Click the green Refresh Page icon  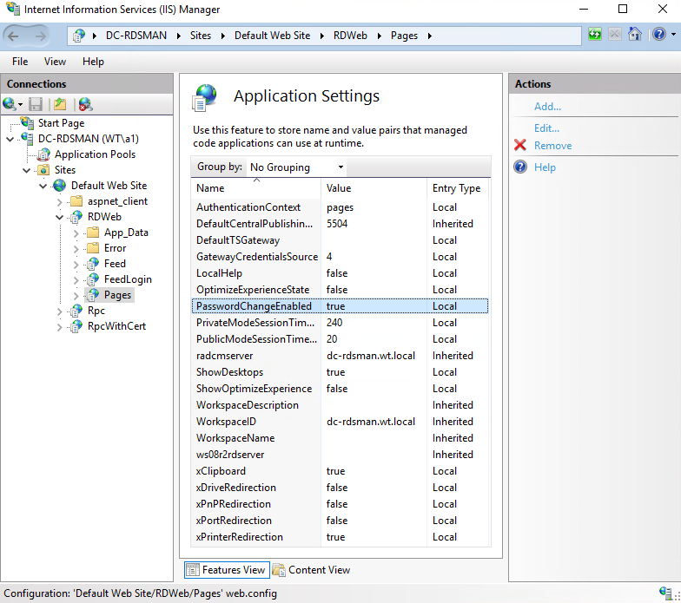coord(595,36)
